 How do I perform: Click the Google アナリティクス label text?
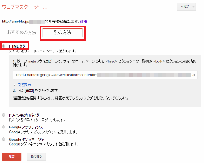click(26, 127)
